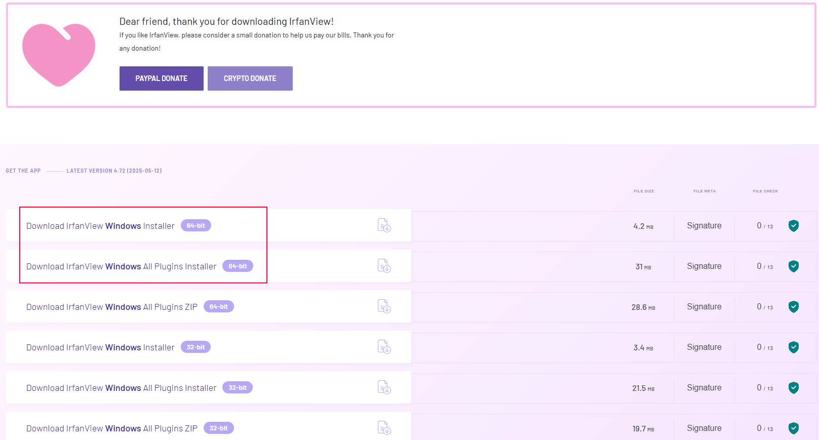This screenshot has width=819, height=440.
Task: Click 0 / 13 file check on 4.2 MB row
Action: click(x=765, y=226)
